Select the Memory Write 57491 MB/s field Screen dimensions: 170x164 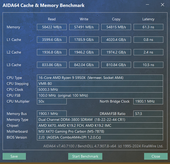click(x=84, y=27)
